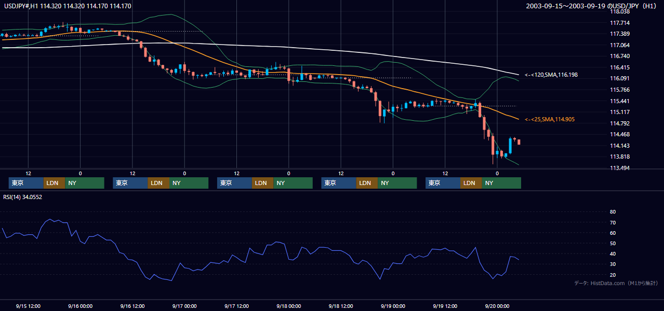Select the 115.441 price axis label

click(619, 101)
